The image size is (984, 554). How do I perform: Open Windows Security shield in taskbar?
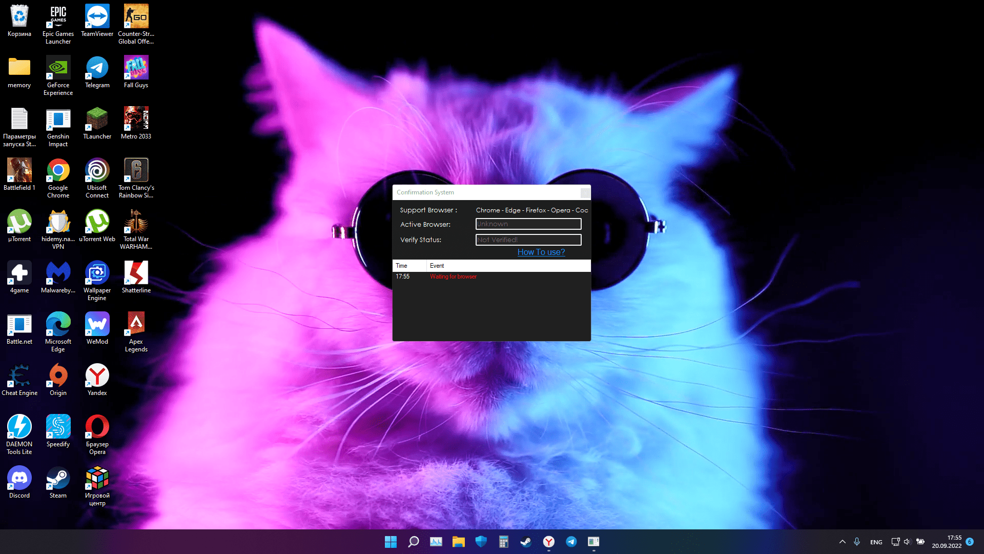click(481, 542)
